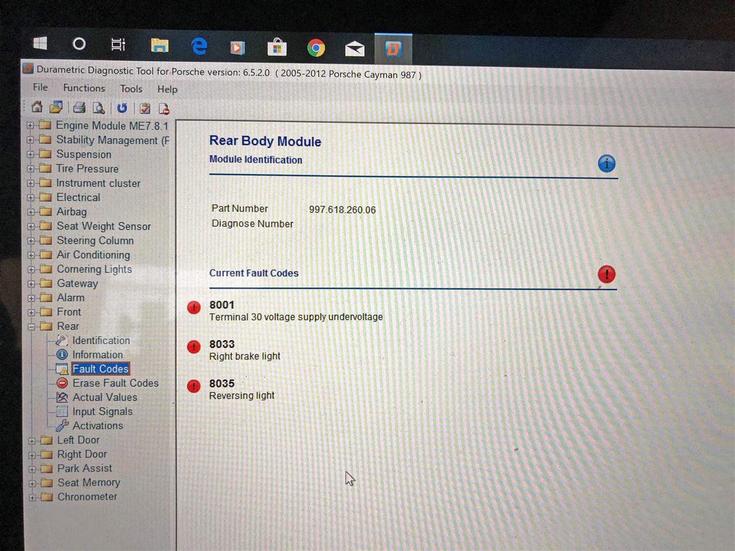735x551 pixels.
Task: Click the red alert icon beside Current Fault Codes
Action: (606, 274)
